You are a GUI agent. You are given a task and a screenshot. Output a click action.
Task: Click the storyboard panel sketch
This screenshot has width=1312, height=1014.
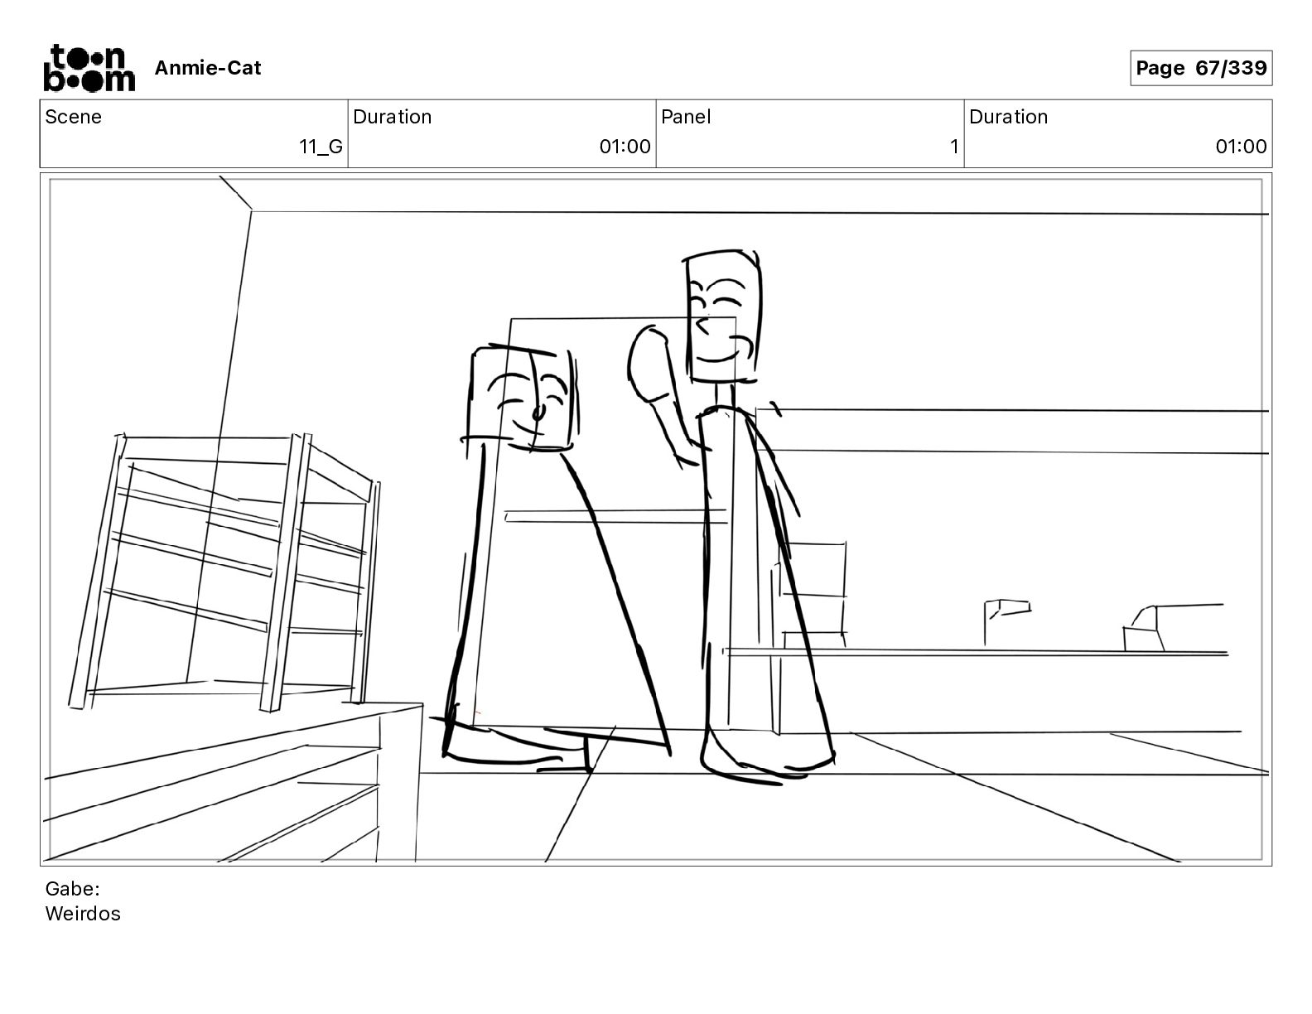(656, 519)
